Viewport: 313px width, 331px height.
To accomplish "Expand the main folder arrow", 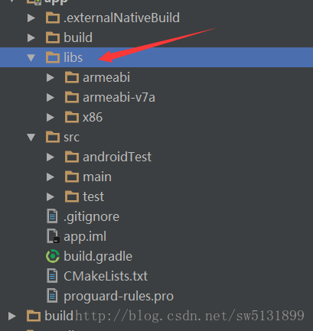I will 51,177.
